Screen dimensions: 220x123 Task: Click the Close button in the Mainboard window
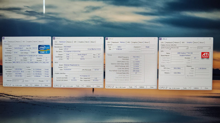[98, 86]
